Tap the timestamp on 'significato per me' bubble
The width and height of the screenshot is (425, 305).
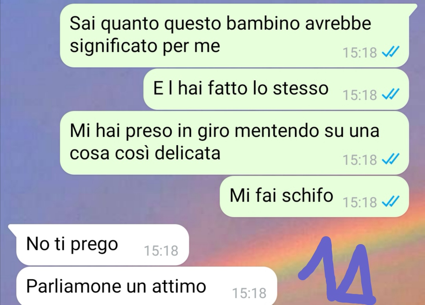point(360,52)
